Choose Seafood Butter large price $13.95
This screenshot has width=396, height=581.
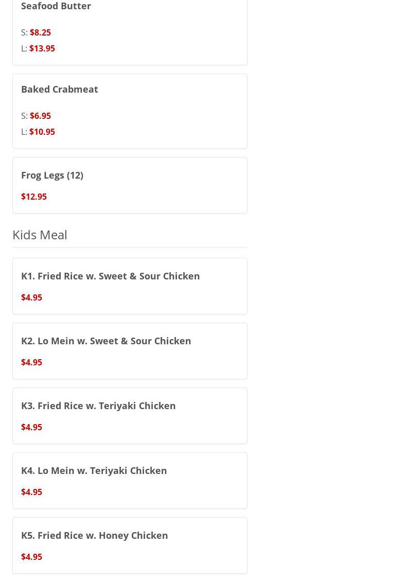(x=42, y=48)
